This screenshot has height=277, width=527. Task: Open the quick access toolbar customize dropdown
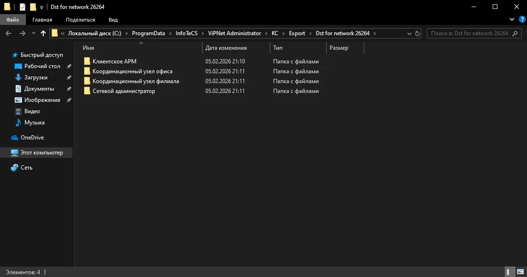41,7
